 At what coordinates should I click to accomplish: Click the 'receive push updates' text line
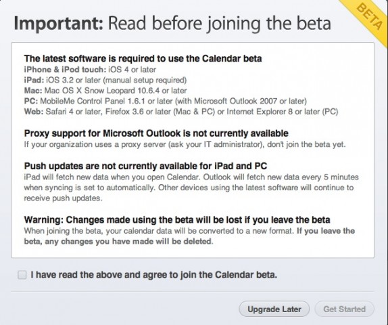63,198
